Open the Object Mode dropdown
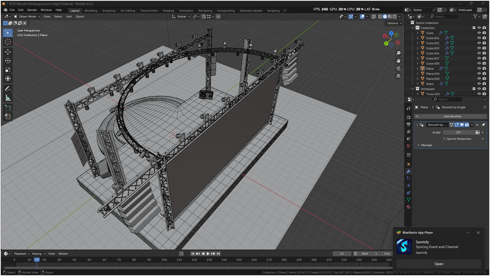This screenshot has width=490, height=276. [27, 17]
